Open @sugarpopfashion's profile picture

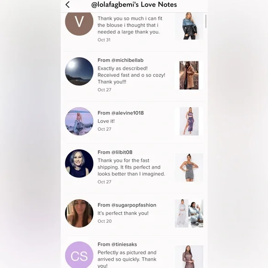click(x=79, y=213)
